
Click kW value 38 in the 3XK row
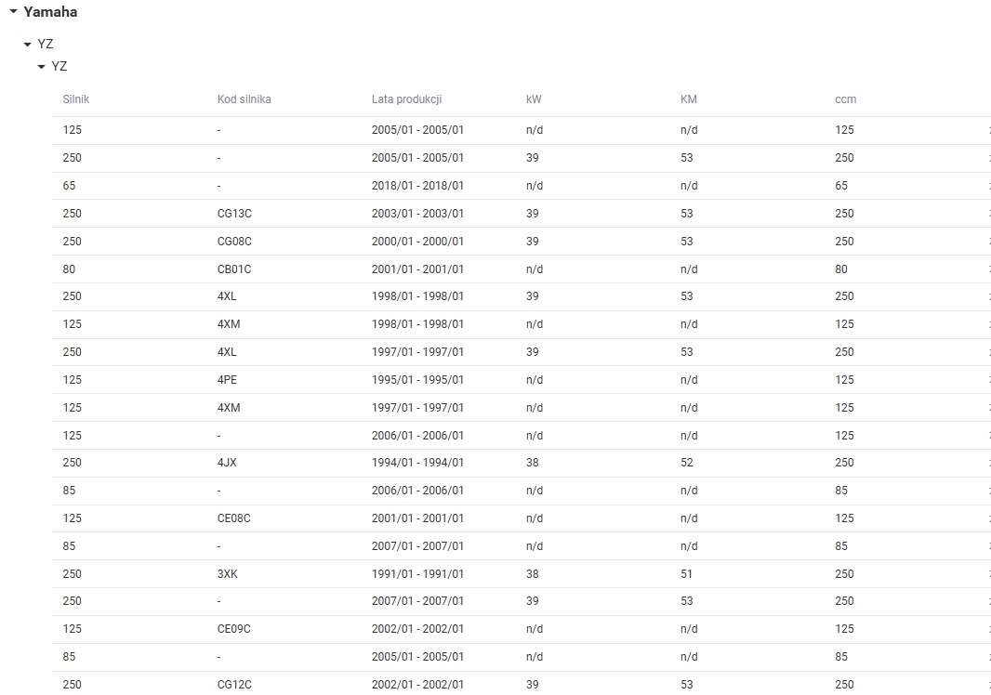pyautogui.click(x=532, y=573)
